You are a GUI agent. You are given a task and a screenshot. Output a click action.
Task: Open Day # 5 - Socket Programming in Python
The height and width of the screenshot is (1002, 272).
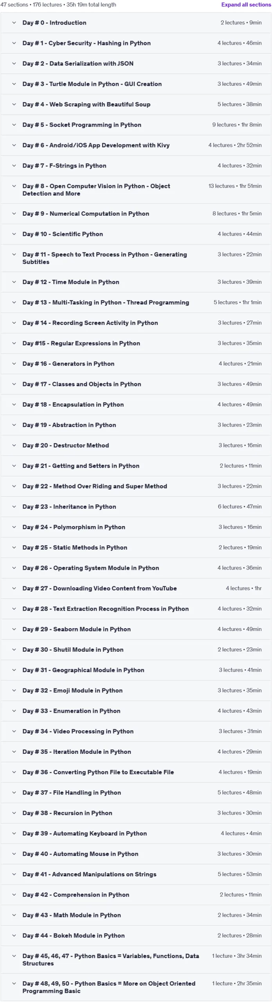[x=82, y=125]
